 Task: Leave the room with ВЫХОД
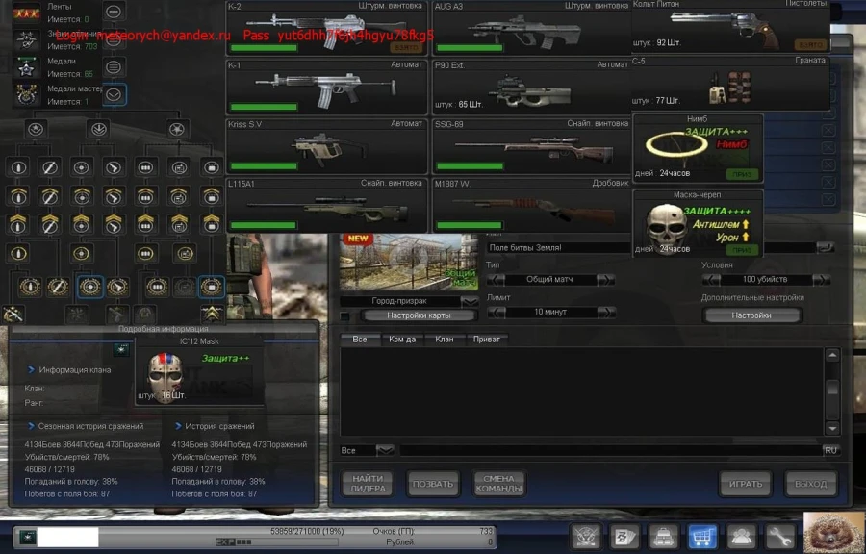pos(811,484)
